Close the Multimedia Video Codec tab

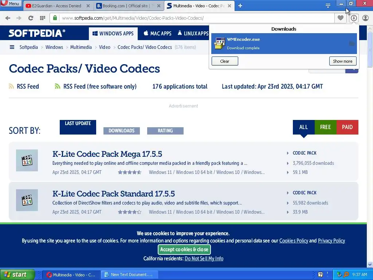[229, 6]
